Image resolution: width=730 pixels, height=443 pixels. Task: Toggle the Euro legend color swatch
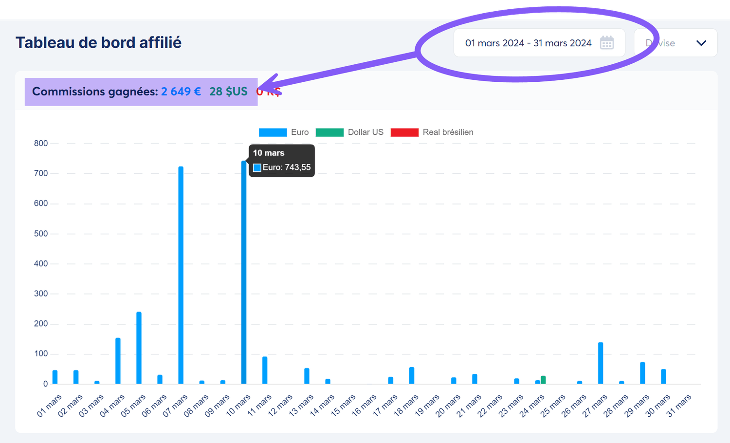273,132
